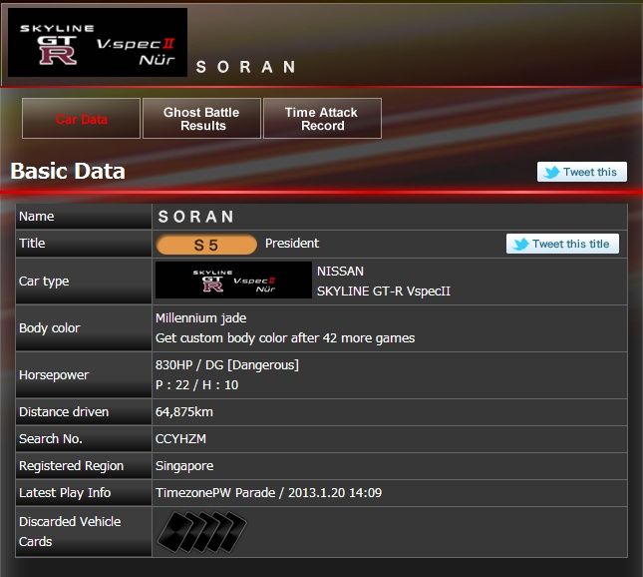The image size is (643, 577).
Task: Click the Registered Region row label
Action: pyautogui.click(x=71, y=466)
